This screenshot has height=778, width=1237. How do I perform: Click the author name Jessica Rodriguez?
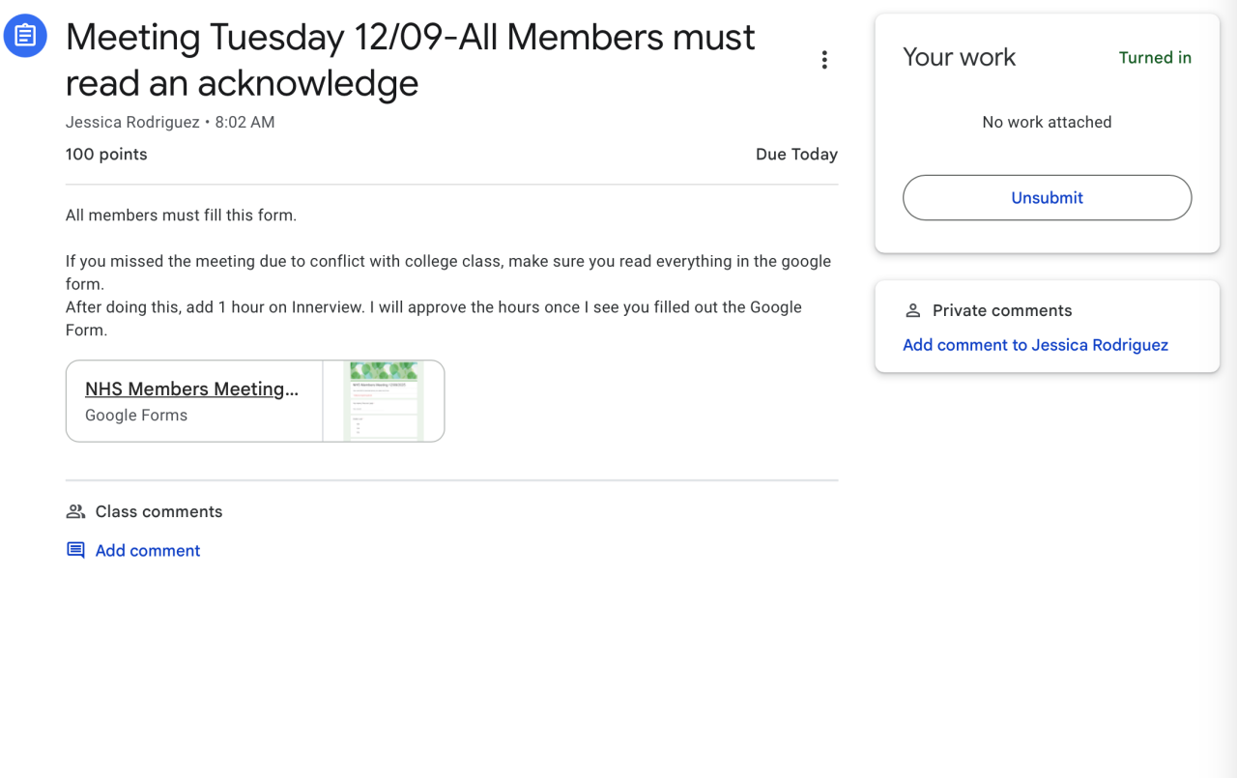click(132, 123)
